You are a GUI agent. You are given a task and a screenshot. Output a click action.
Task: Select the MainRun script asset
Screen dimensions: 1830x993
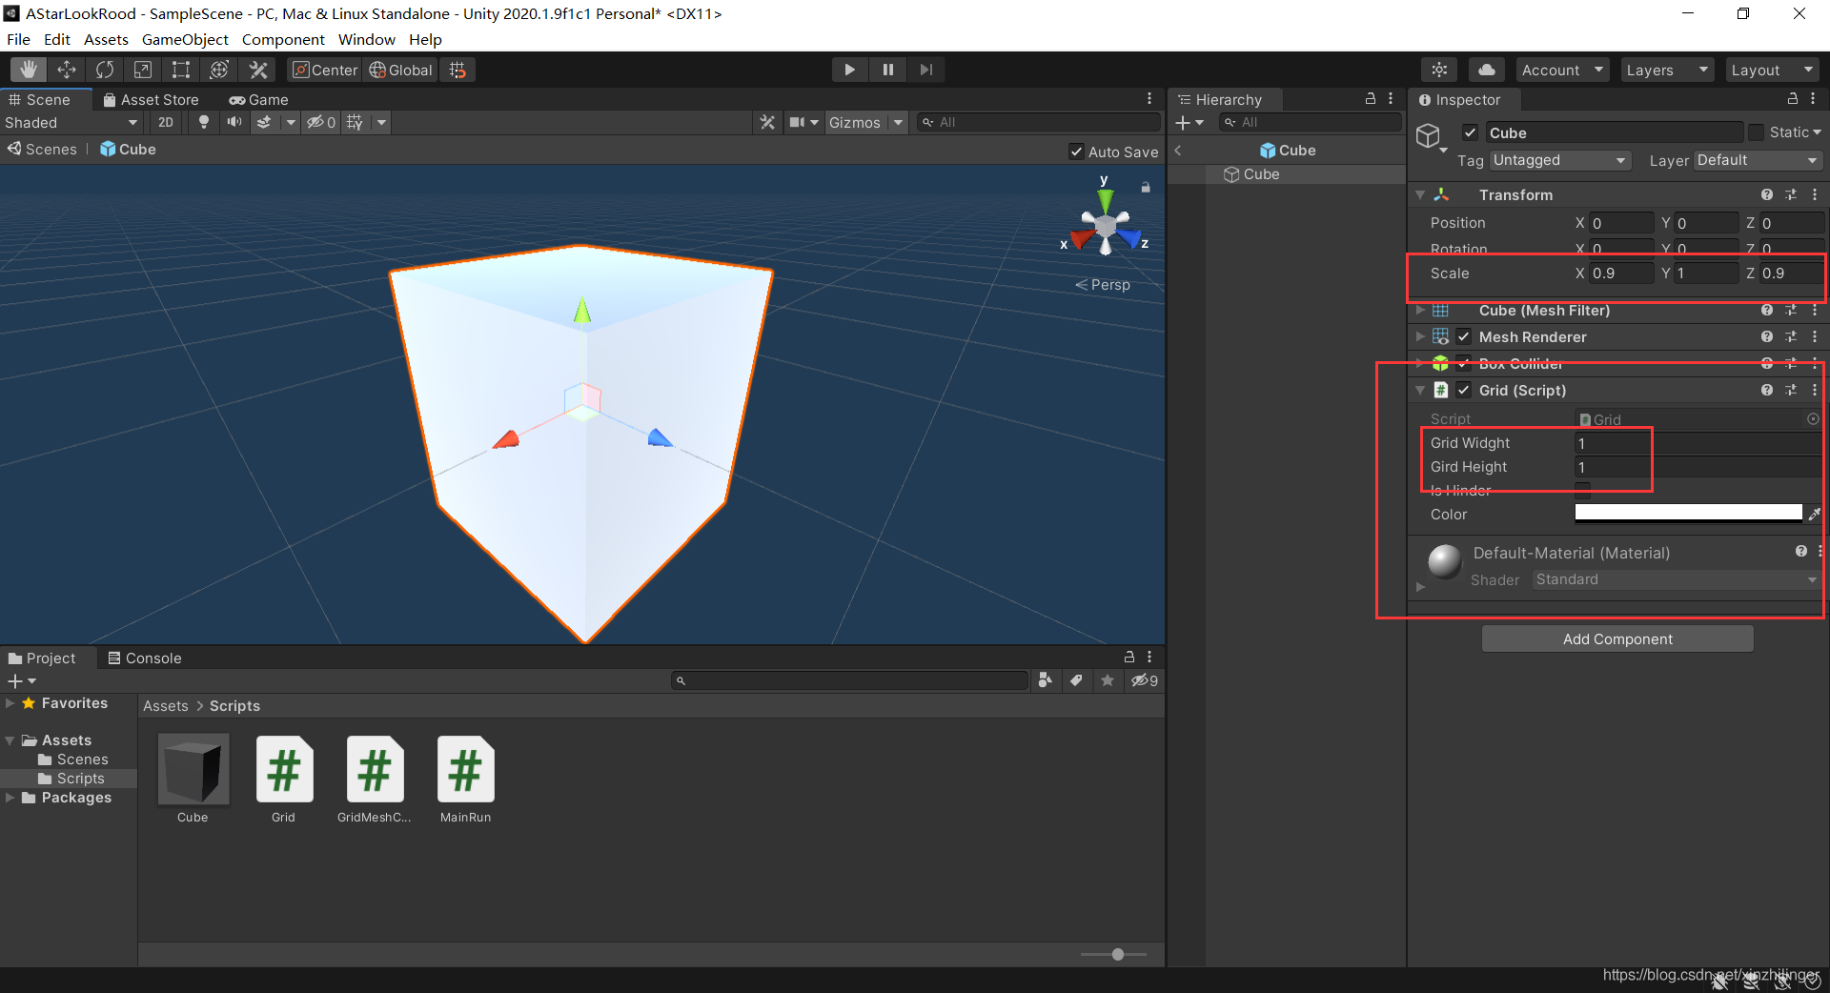pos(465,780)
